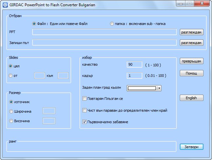Click the slide range end field after към

63,76
